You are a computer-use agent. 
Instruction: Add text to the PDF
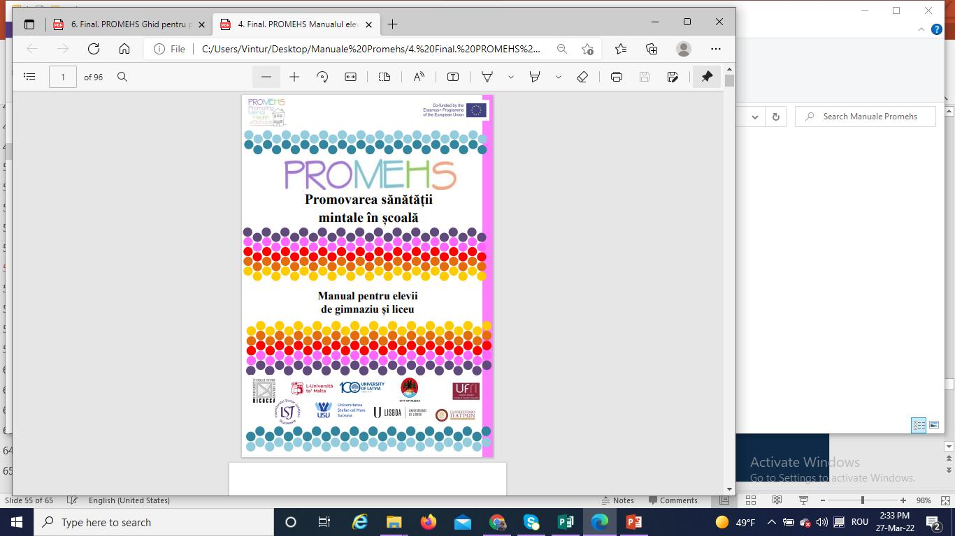point(453,77)
